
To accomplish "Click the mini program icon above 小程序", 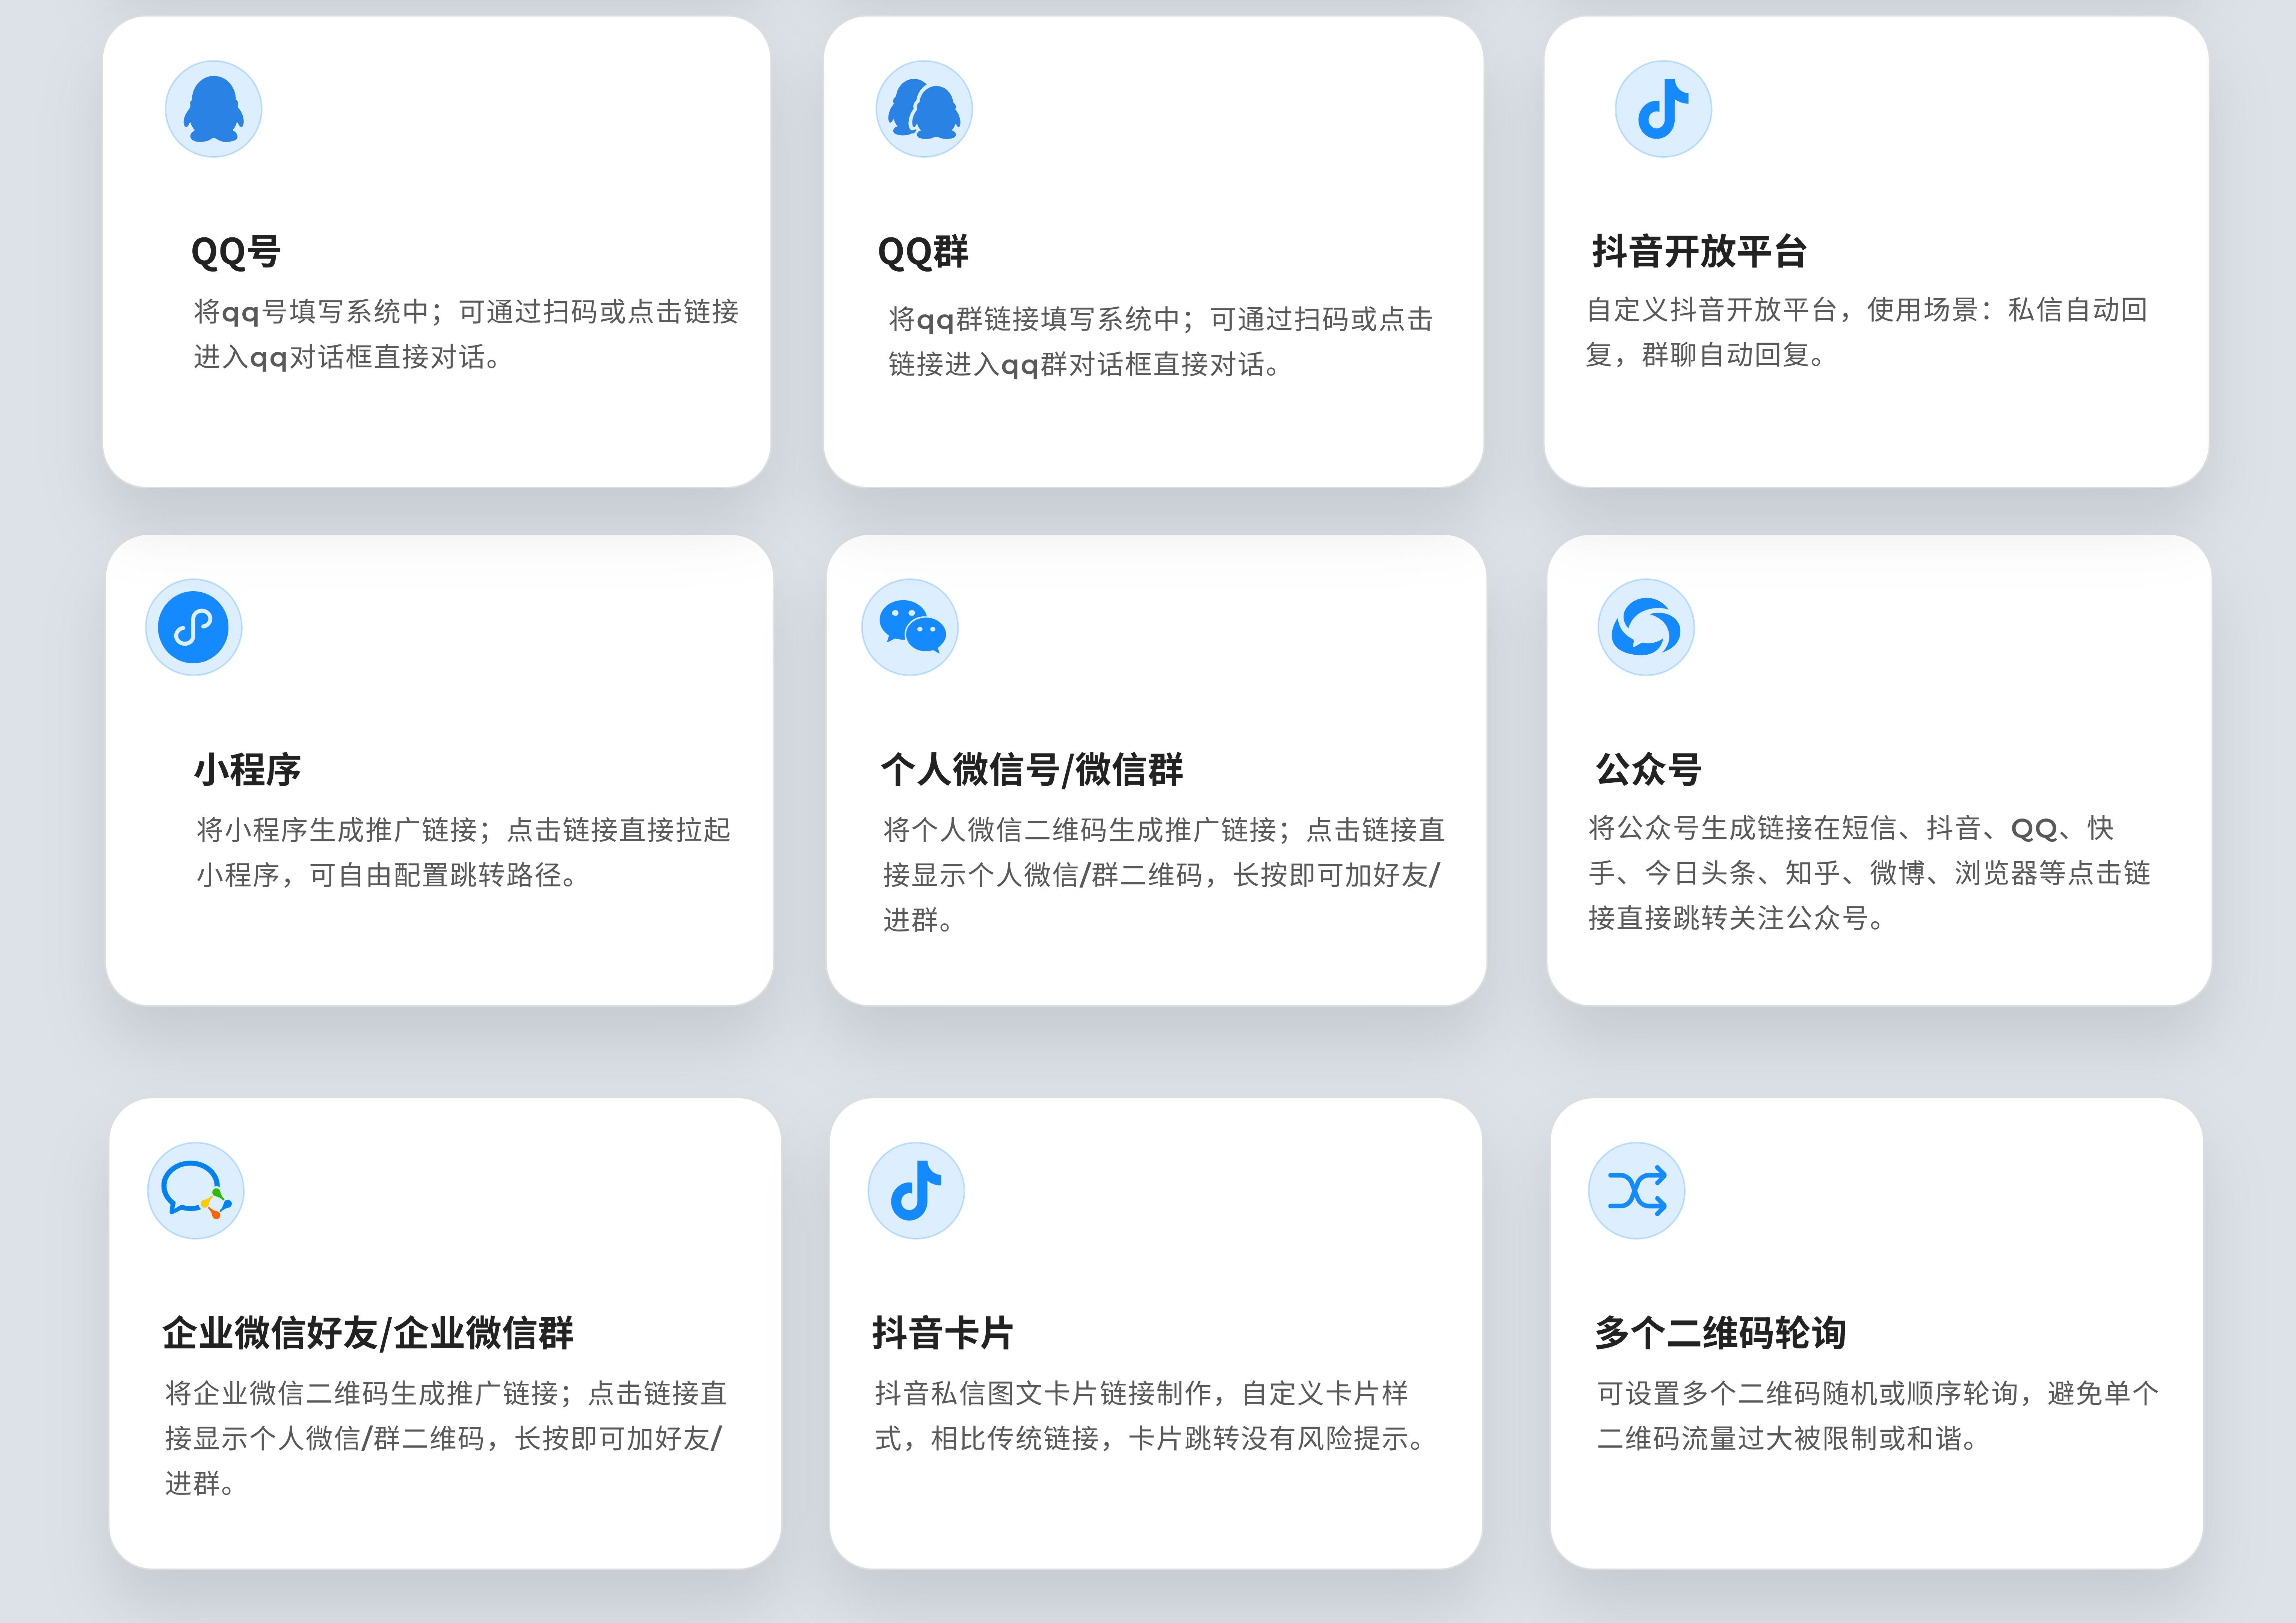I will click(x=194, y=627).
